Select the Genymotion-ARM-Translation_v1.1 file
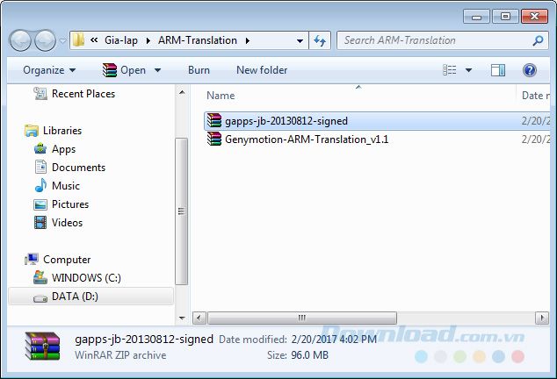The height and width of the screenshot is (379, 557). click(x=307, y=139)
